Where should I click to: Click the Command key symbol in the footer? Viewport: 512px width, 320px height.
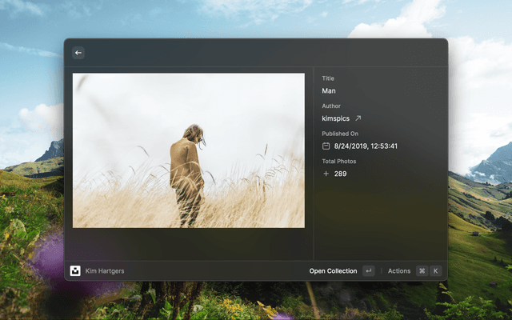point(422,271)
